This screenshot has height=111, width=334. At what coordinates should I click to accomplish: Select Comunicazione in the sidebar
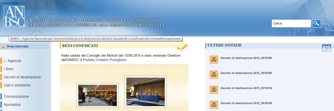tap(16, 96)
